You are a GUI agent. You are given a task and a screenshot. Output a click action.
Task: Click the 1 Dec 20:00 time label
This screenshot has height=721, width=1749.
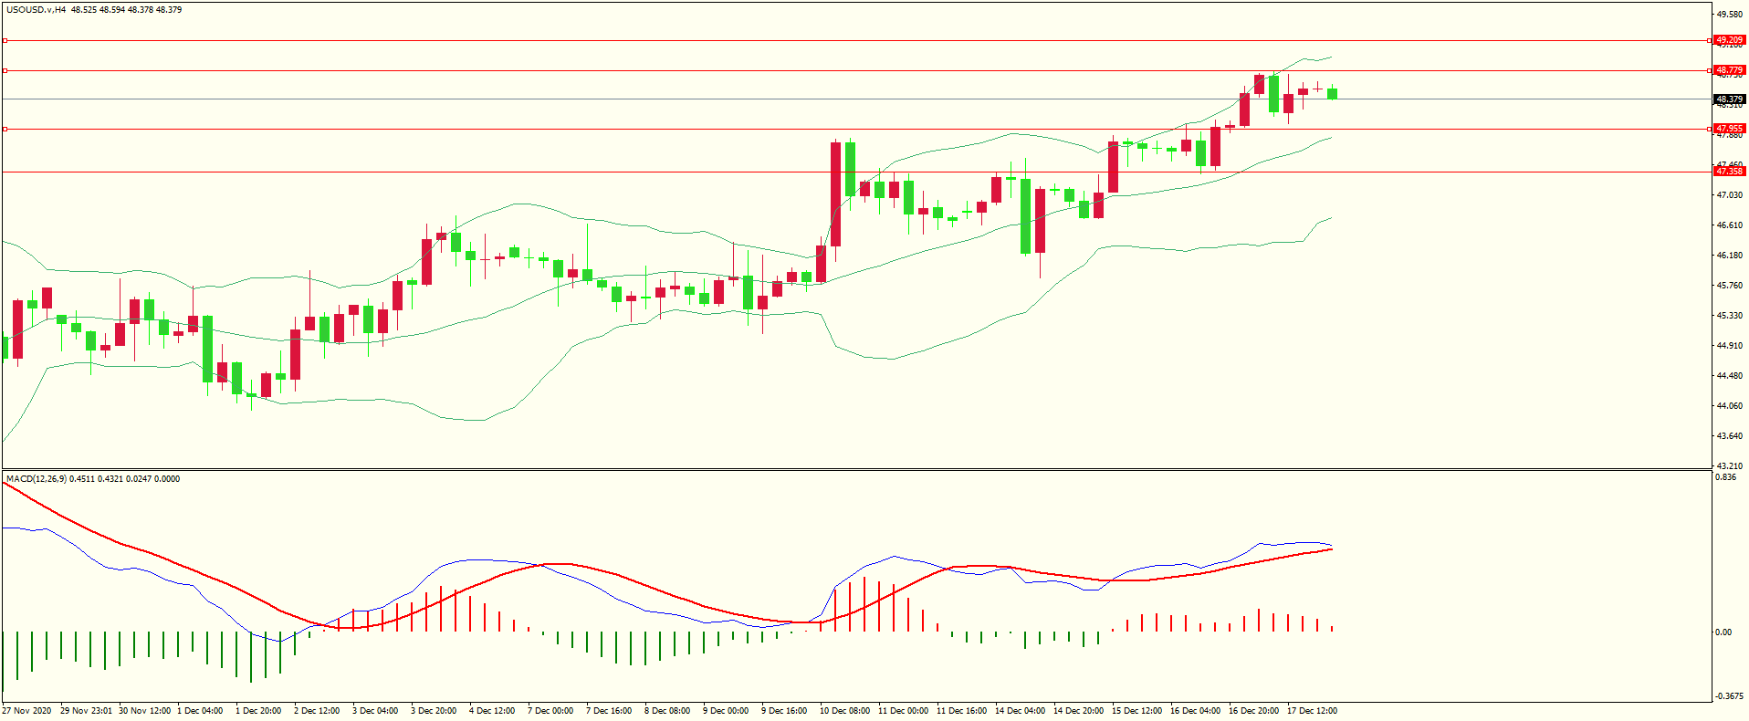click(258, 711)
